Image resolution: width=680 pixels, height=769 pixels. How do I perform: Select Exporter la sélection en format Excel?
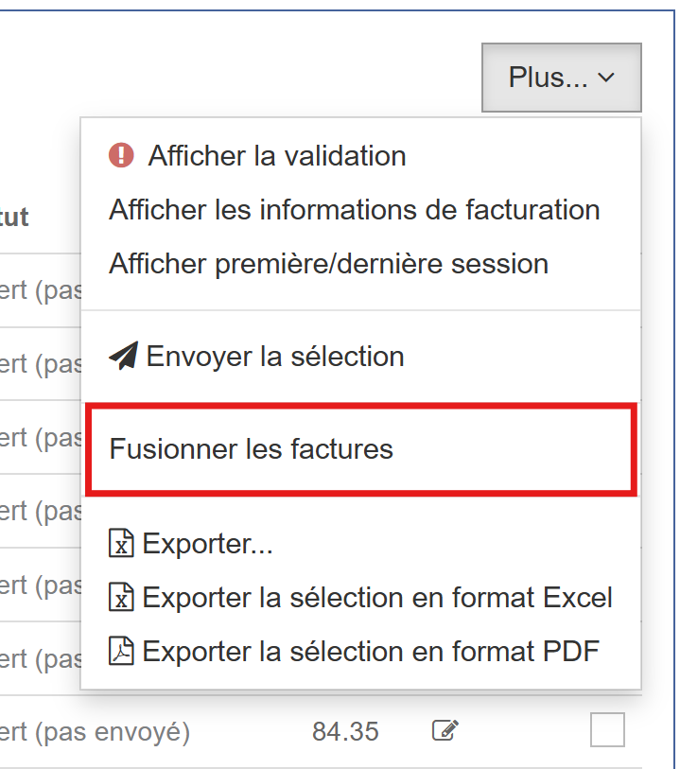point(377,598)
